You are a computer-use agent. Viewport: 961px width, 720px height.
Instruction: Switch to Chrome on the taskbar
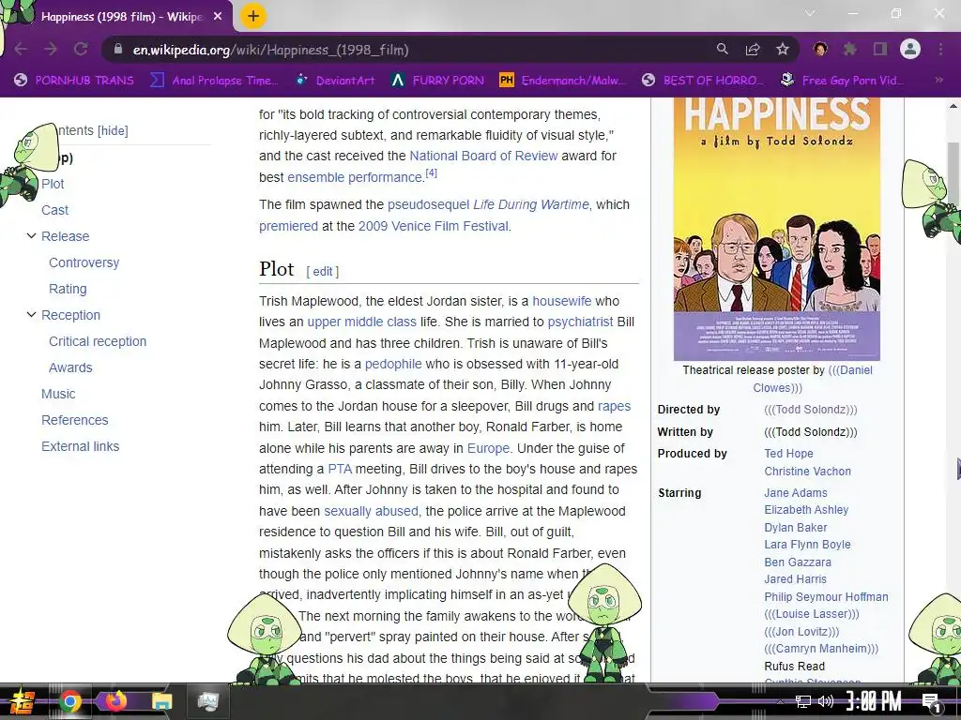(70, 701)
